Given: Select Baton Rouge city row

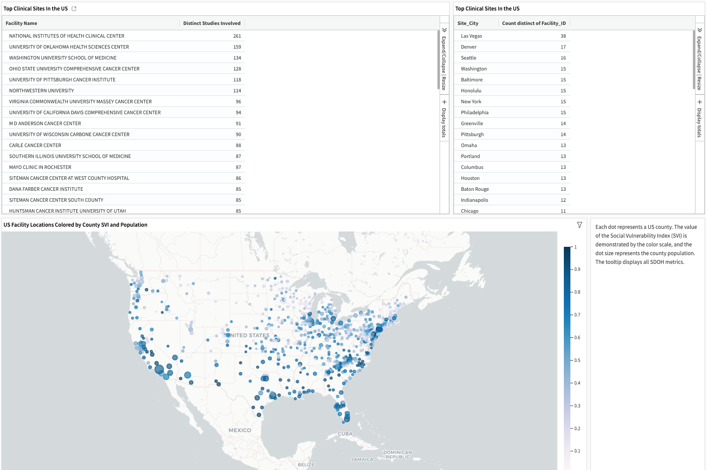Looking at the screenshot, I should click(512, 189).
